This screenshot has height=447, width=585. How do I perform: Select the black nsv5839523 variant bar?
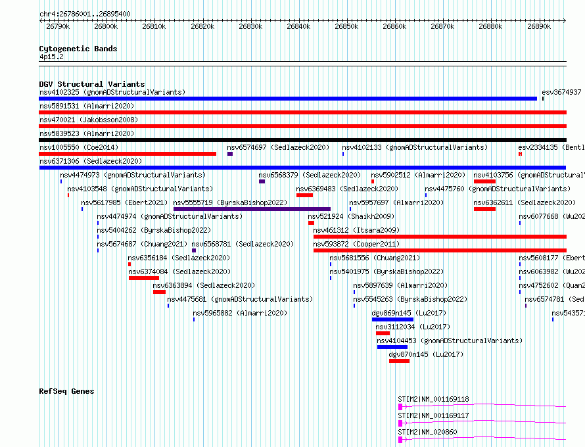[302, 140]
